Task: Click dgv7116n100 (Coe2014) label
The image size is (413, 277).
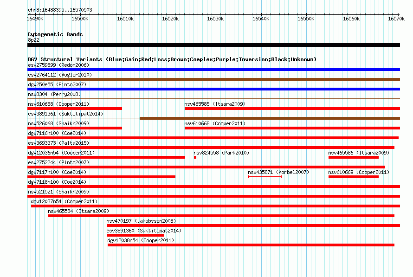Action: pyautogui.click(x=57, y=133)
